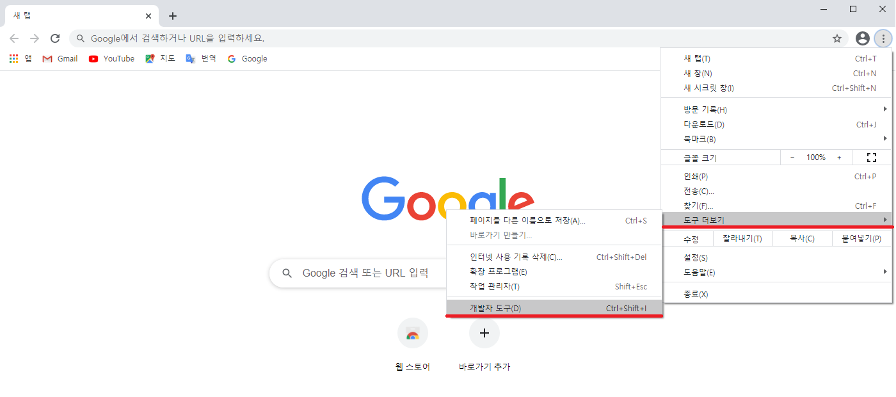The height and width of the screenshot is (397, 896).
Task: Select 종료(X) menu item
Action: tap(777, 295)
